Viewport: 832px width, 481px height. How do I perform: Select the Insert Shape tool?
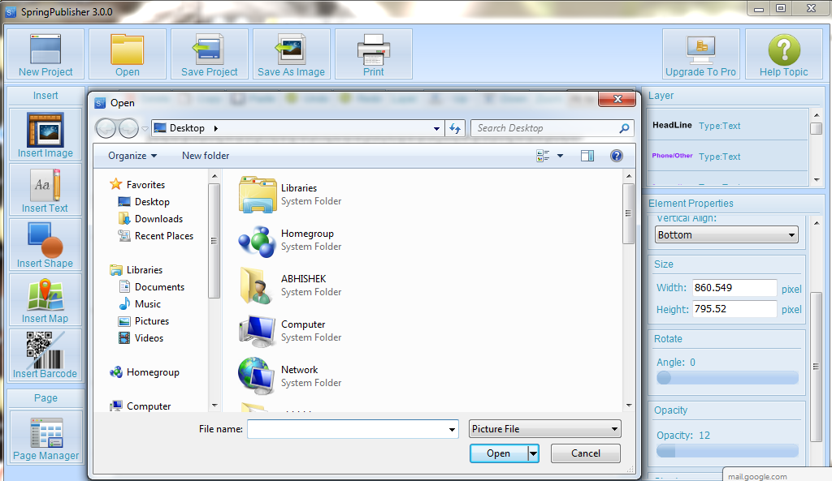click(45, 245)
